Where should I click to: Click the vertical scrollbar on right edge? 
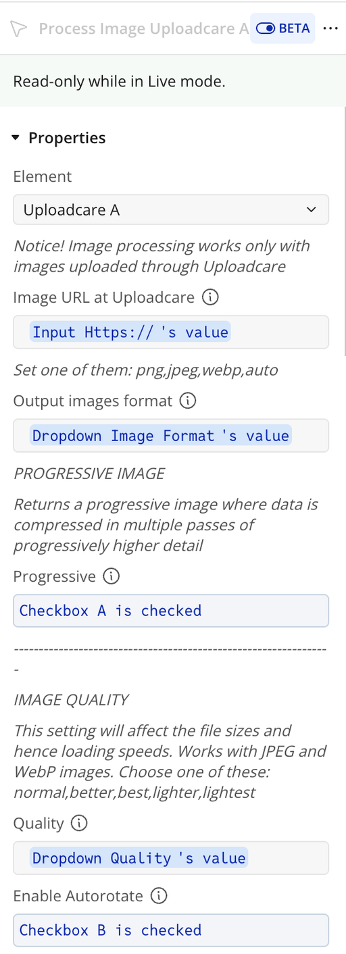[x=343, y=231]
